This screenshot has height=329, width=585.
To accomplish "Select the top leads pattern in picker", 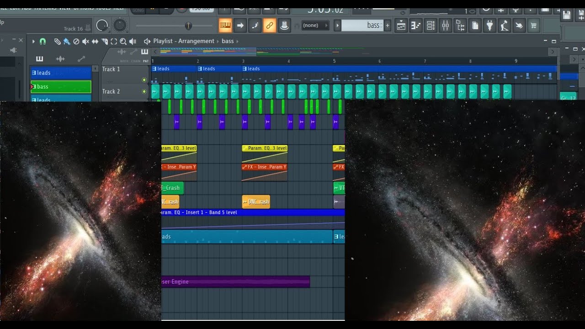I will click(x=61, y=73).
